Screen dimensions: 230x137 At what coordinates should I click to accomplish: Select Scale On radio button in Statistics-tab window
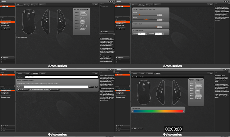[137, 77]
